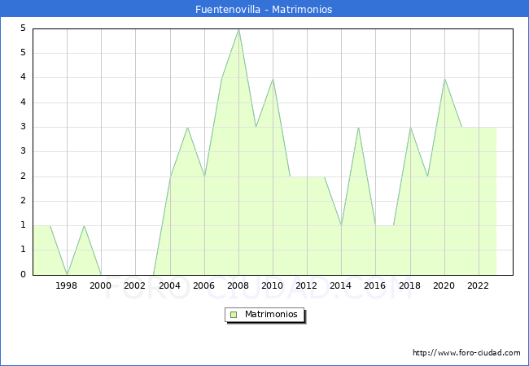The image size is (529, 366).
Task: Click the highest data peak at 2008
Action: tap(238, 30)
